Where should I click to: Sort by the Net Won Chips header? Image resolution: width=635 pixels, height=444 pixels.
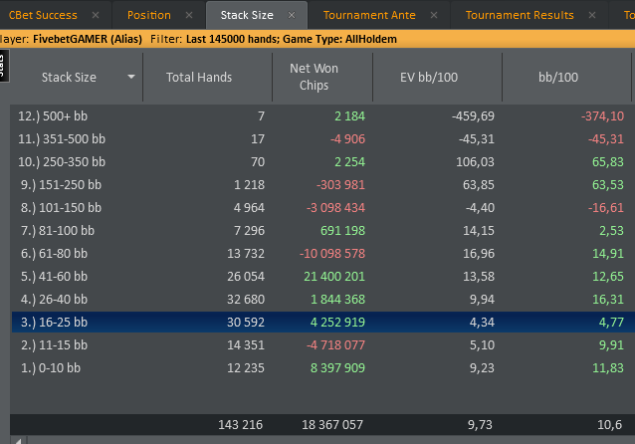tap(315, 78)
